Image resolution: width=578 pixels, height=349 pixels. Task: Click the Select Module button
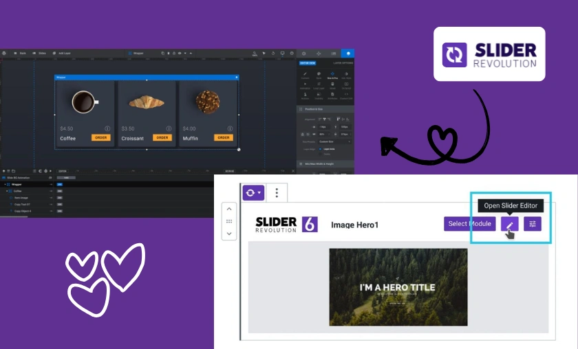click(469, 224)
